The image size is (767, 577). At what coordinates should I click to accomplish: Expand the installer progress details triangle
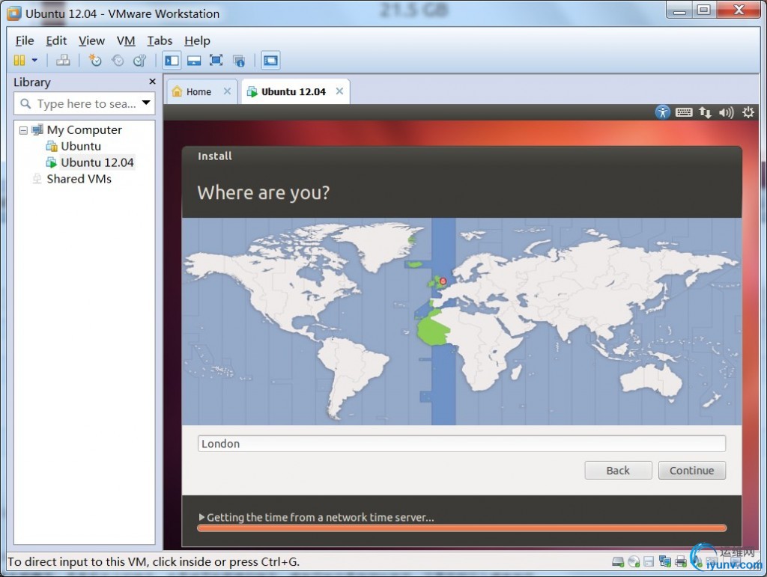tap(201, 517)
